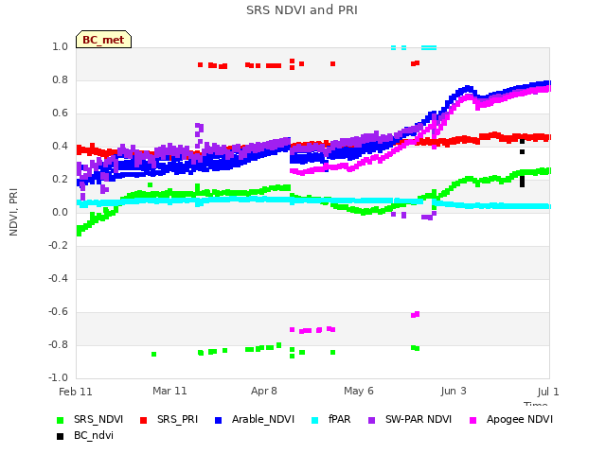The height and width of the screenshot is (454, 606).
Task: Toggle the BC_ndvi legend label
Action: coord(94,435)
